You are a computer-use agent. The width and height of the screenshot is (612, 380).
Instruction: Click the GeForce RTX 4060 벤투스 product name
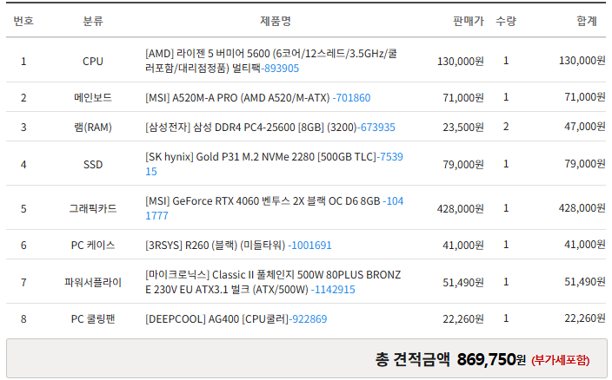(263, 201)
